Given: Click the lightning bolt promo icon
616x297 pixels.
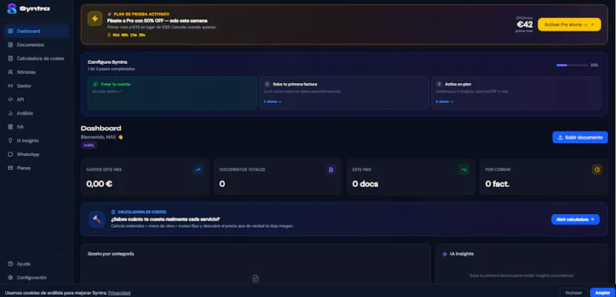Looking at the screenshot, I should [x=95, y=18].
